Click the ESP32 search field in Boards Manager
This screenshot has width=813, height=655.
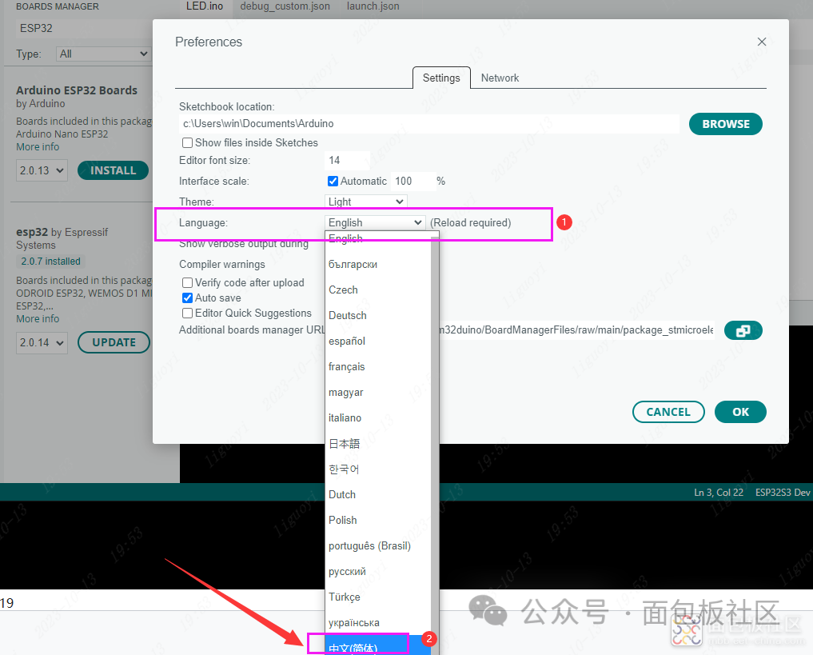tap(83, 29)
